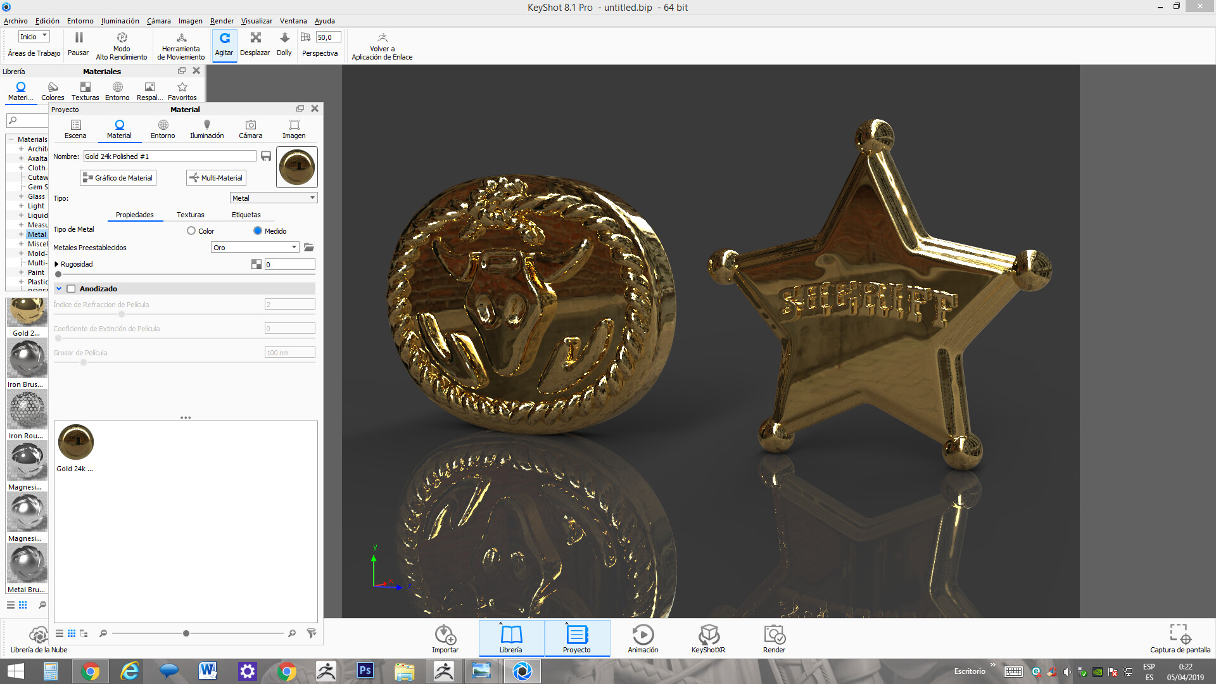
Task: Open the Favoritos library tab
Action: [182, 91]
